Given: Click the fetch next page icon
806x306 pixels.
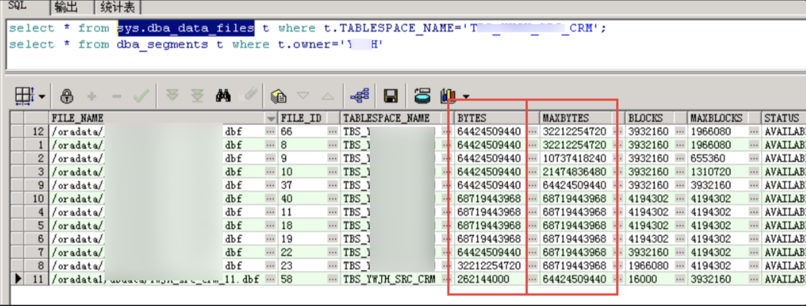Looking at the screenshot, I should [173, 96].
